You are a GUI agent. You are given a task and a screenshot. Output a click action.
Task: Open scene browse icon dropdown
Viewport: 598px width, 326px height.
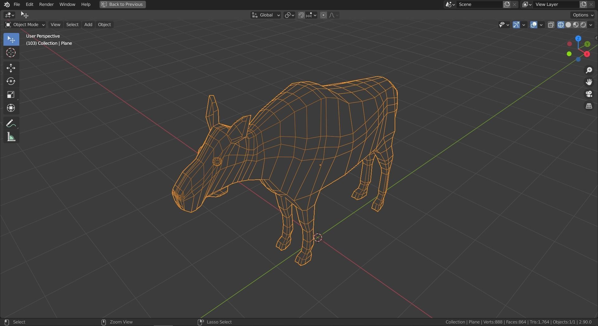(x=450, y=4)
